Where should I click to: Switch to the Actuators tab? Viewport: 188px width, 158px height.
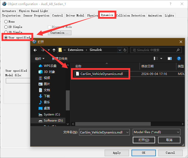[9, 11]
